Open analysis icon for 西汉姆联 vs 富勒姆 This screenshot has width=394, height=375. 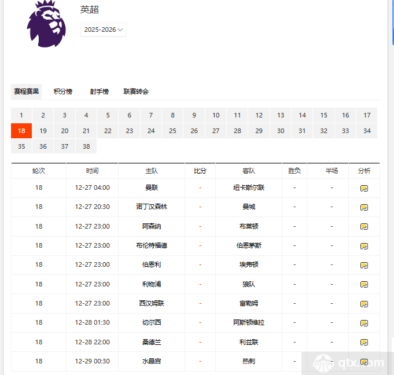tap(364, 304)
